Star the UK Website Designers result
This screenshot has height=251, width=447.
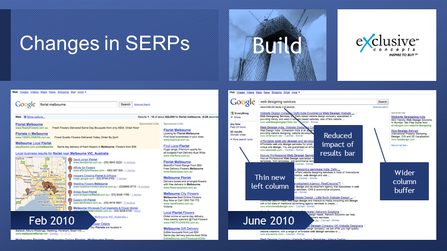365,226
